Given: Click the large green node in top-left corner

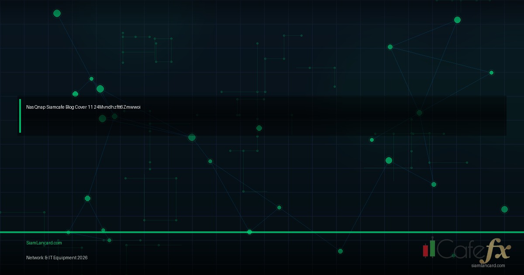Looking at the screenshot, I should tap(57, 13).
